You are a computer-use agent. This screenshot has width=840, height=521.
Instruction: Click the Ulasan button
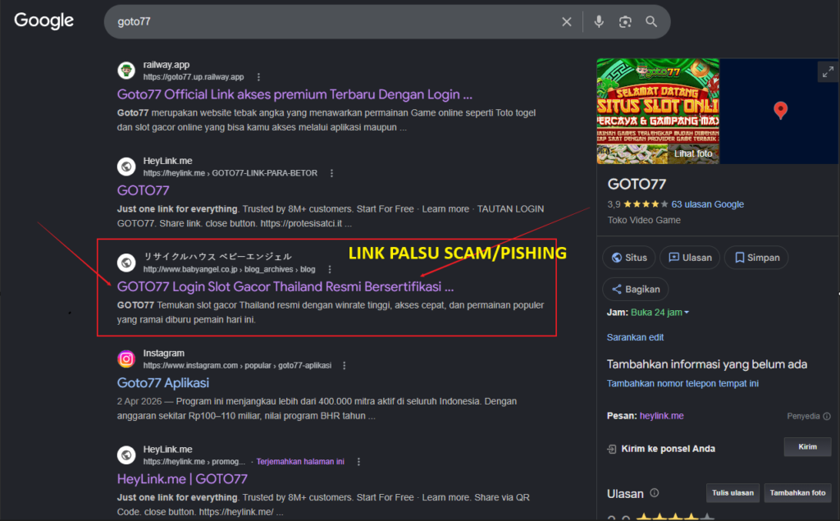690,258
